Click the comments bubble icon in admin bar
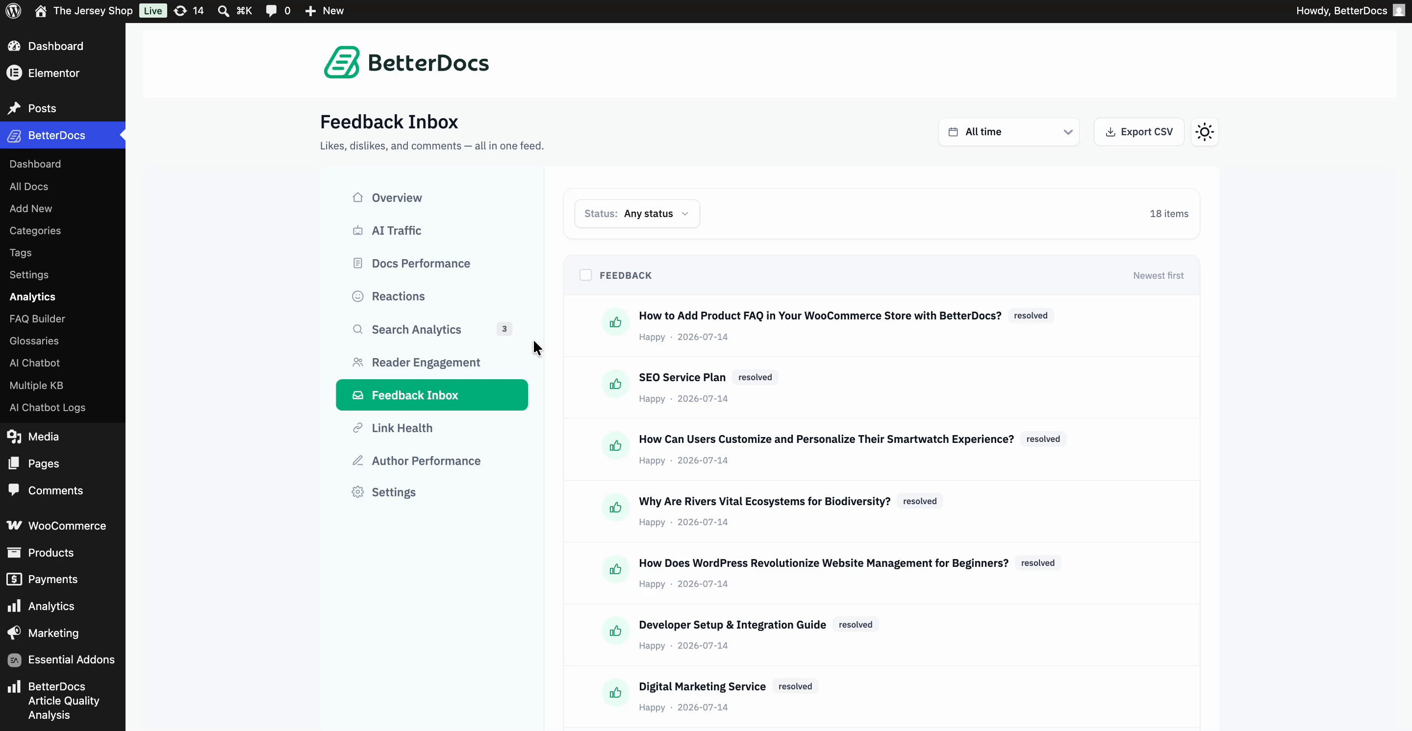Viewport: 1412px width, 731px height. click(271, 11)
